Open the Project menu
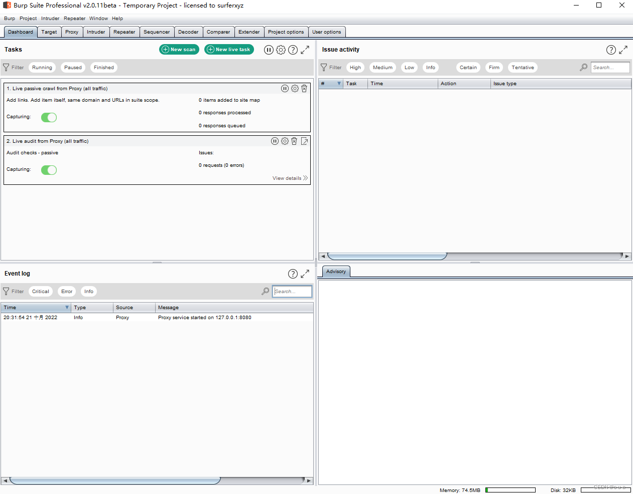633x494 pixels. tap(28, 19)
